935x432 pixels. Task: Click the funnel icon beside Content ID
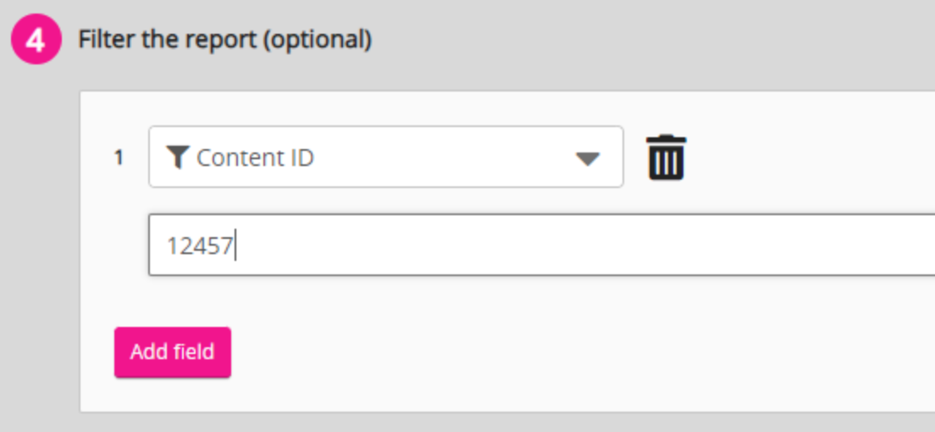tap(177, 157)
